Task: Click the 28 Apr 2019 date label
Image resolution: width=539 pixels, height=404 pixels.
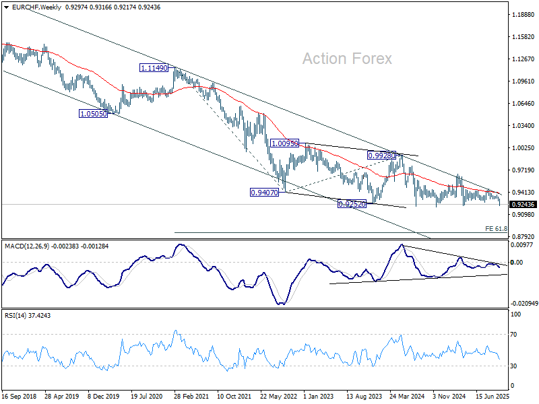Action: pyautogui.click(x=62, y=397)
